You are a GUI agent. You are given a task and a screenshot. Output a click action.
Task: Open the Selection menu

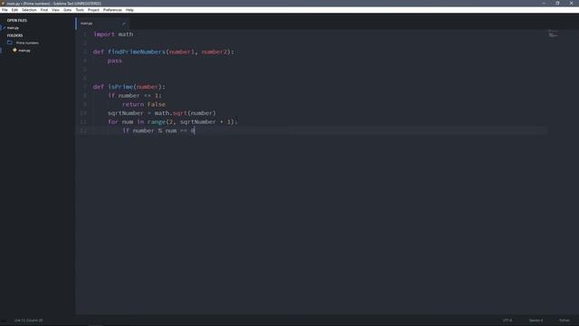(29, 10)
